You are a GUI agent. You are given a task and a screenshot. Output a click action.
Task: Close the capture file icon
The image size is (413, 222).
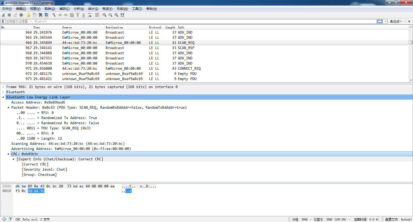(41, 15)
